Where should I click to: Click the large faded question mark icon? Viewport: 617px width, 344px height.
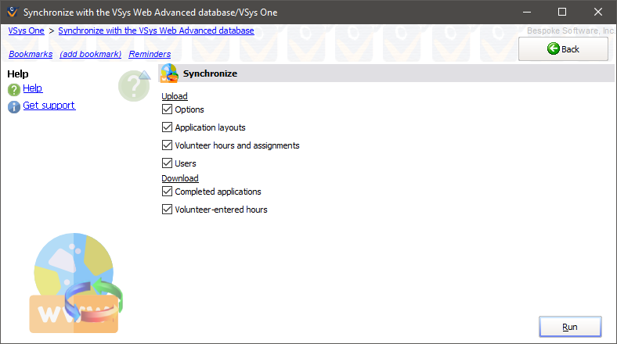(135, 85)
